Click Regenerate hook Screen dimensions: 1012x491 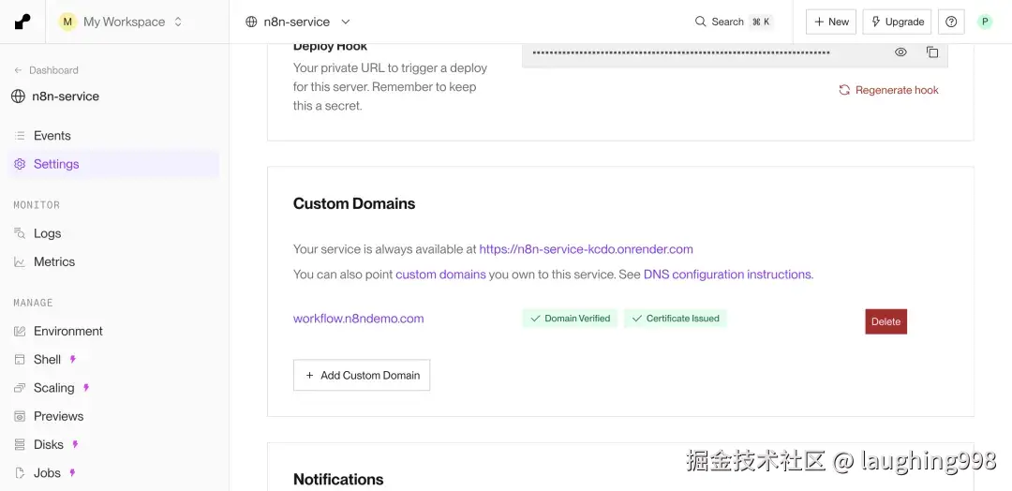[888, 90]
